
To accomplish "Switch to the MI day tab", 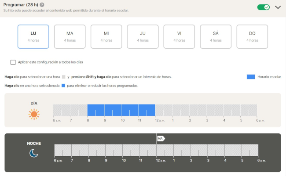I will click(106, 36).
